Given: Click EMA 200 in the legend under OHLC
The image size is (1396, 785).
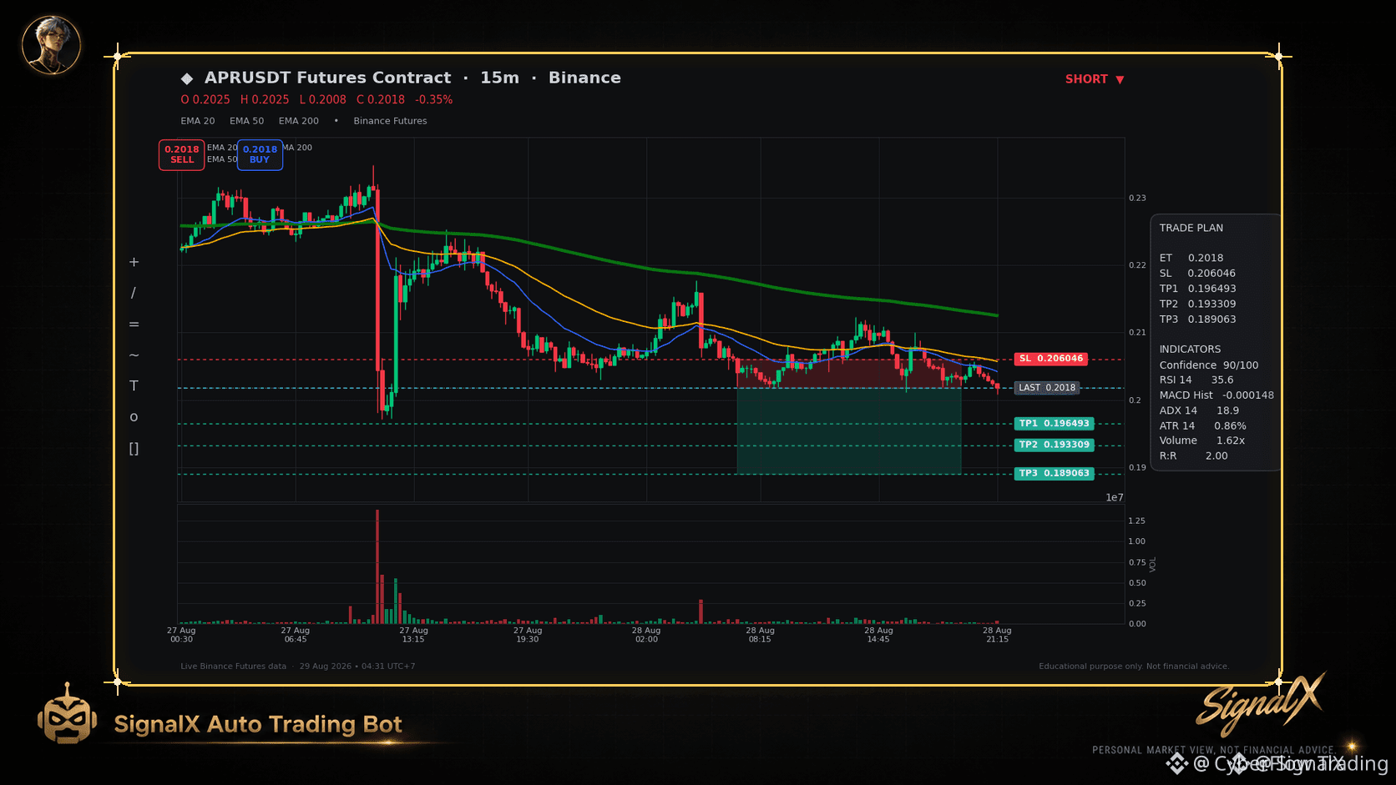Looking at the screenshot, I should [299, 121].
